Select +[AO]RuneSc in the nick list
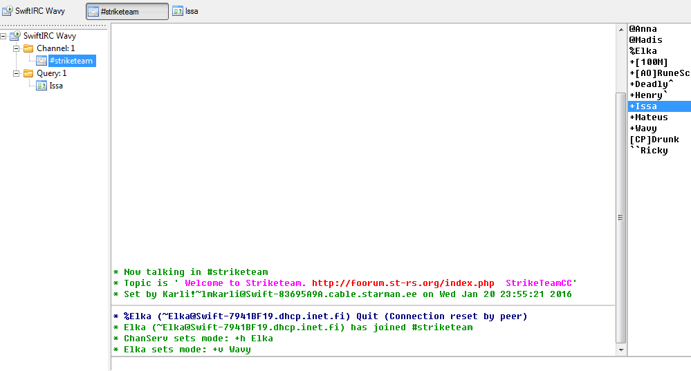This screenshot has width=691, height=371. (x=659, y=73)
